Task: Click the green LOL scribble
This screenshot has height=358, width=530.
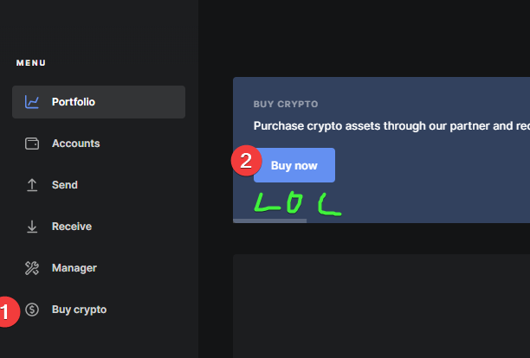Action: pos(298,203)
